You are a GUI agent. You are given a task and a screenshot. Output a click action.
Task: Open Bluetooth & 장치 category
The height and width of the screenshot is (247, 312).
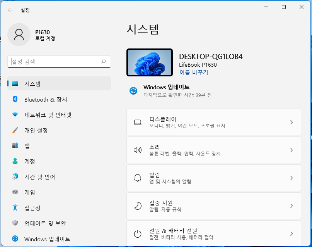click(59, 99)
